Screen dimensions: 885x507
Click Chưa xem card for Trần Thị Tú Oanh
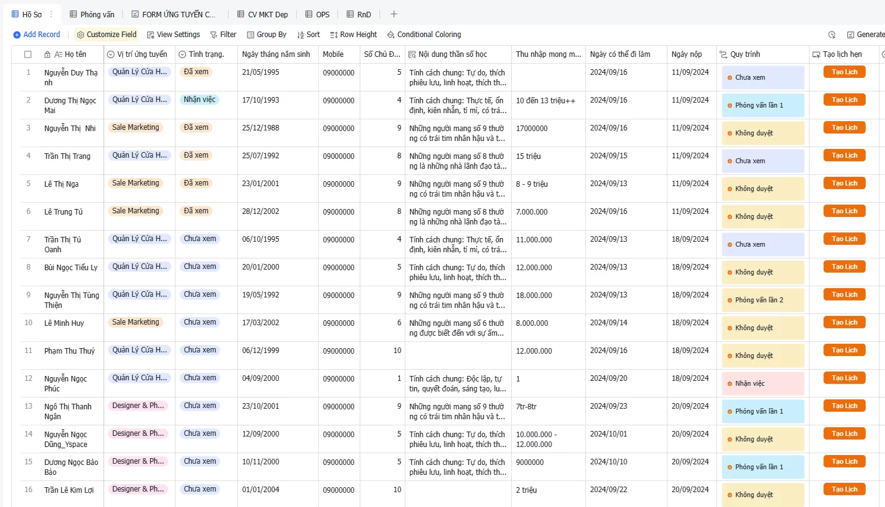click(x=763, y=244)
